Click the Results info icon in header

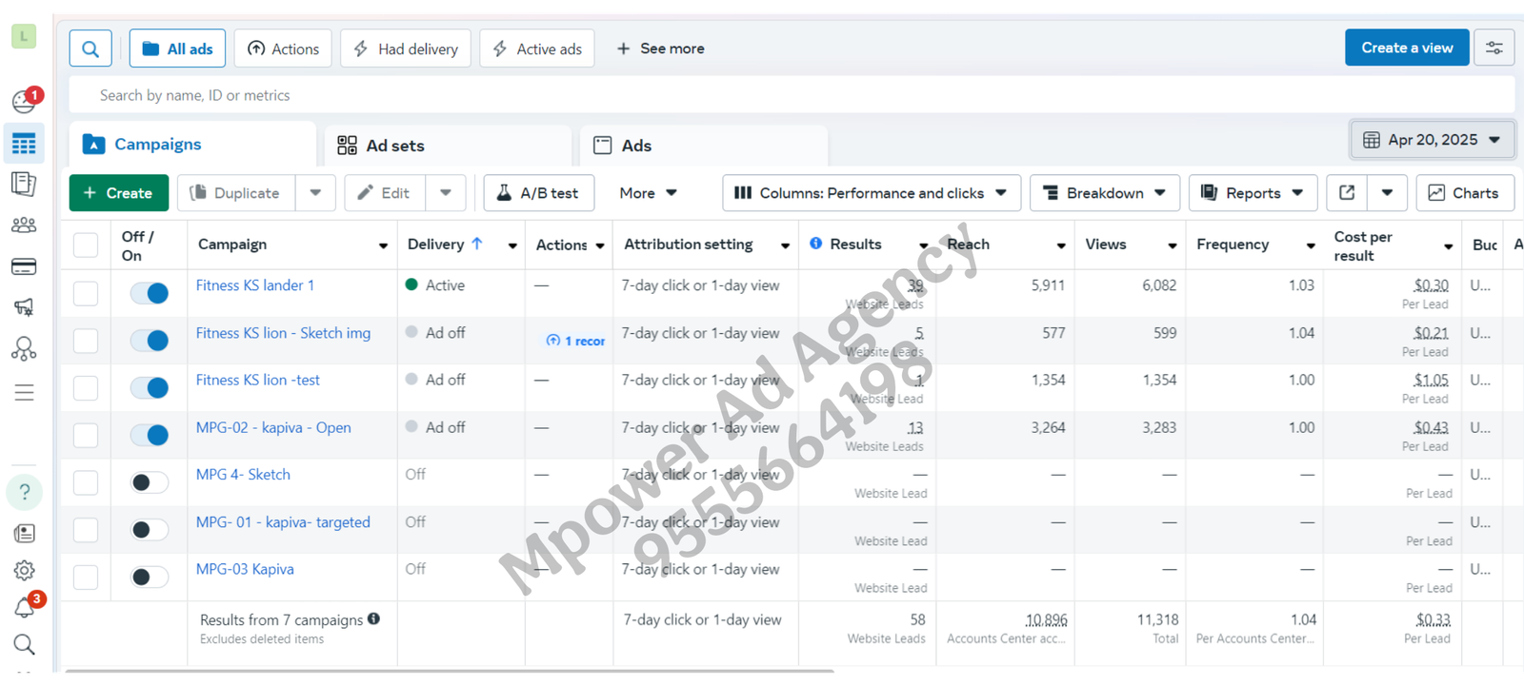click(x=816, y=244)
